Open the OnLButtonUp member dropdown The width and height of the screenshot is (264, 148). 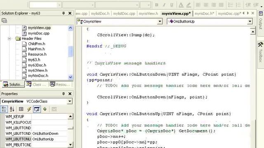coord(250,21)
